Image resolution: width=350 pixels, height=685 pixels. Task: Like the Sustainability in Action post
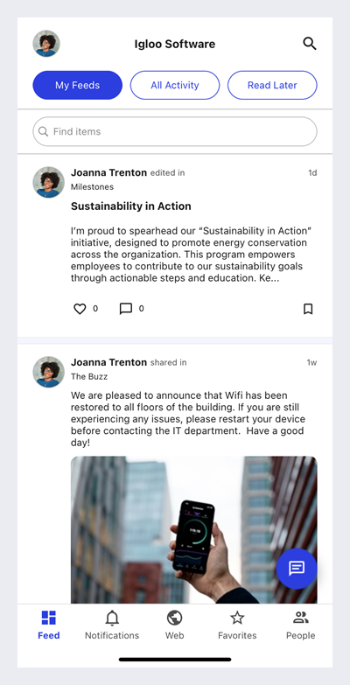[80, 310]
